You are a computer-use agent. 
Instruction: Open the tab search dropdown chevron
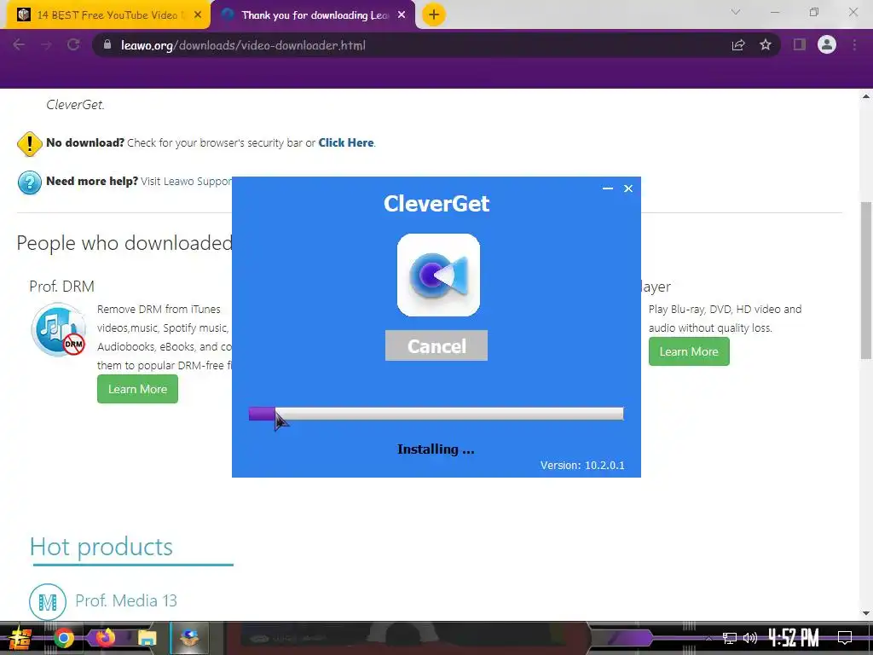(x=736, y=12)
